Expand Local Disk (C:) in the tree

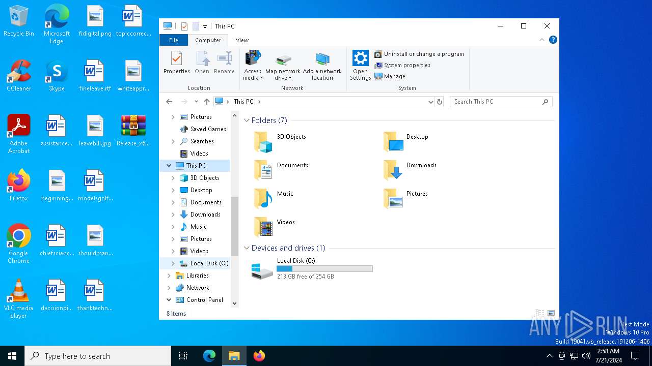pos(173,263)
